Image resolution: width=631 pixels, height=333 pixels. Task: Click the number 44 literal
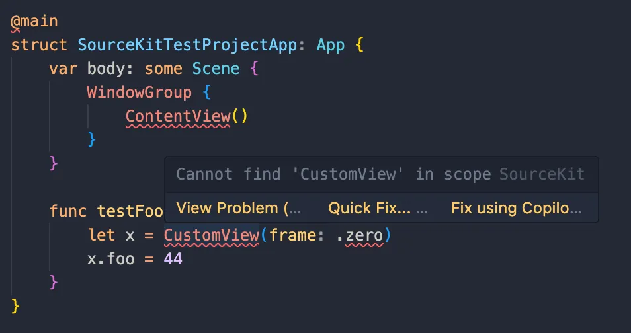click(x=173, y=258)
